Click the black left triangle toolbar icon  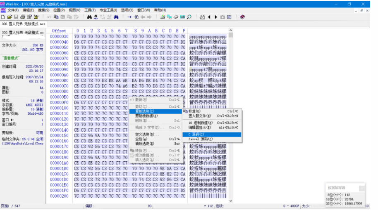click(x=209, y=17)
